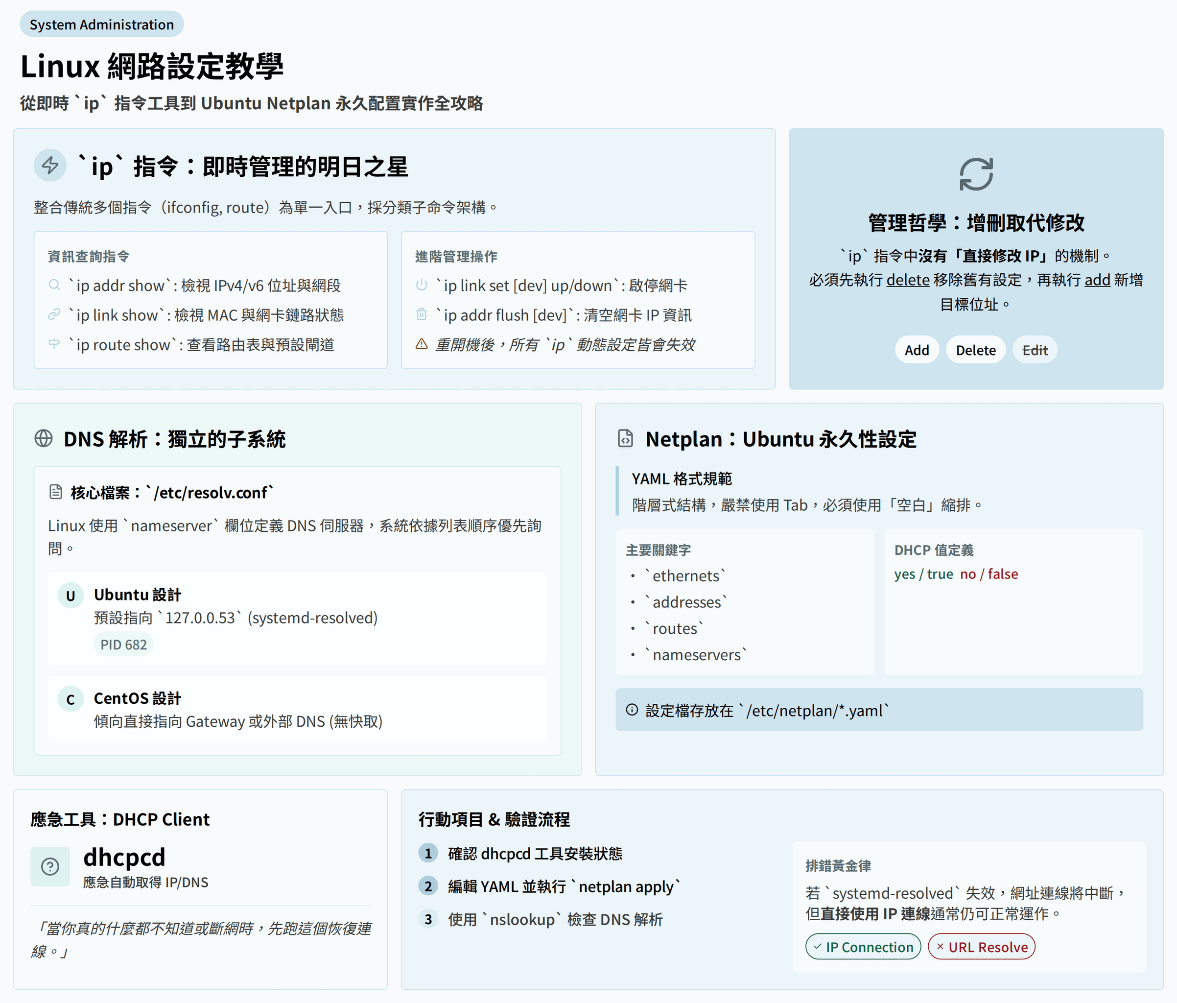The height and width of the screenshot is (1003, 1177).
Task: Click the power icon before ip link set
Action: point(422,285)
